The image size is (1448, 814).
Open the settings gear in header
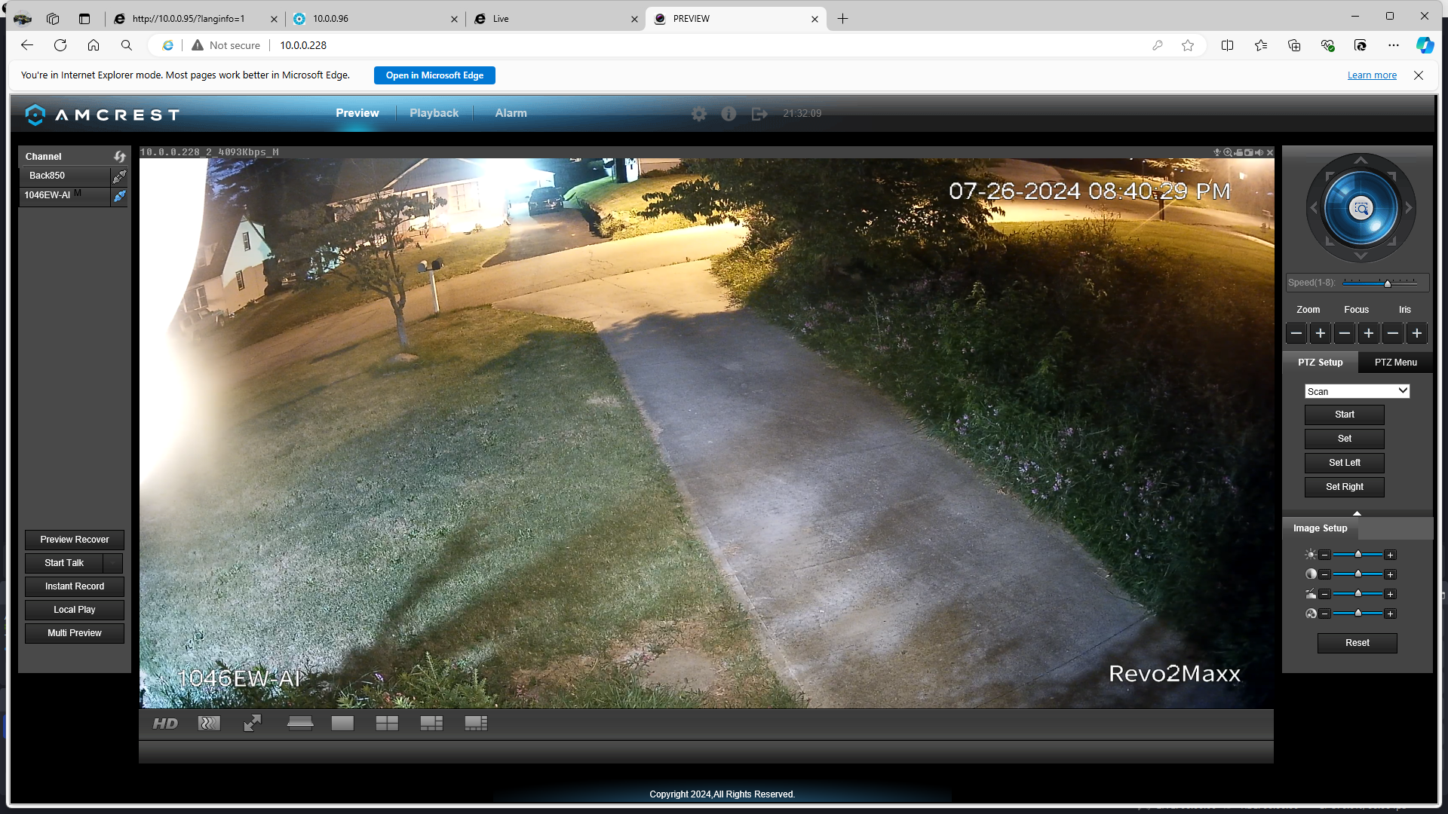coord(699,114)
